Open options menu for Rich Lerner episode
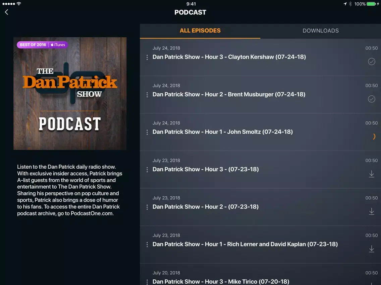 click(147, 245)
